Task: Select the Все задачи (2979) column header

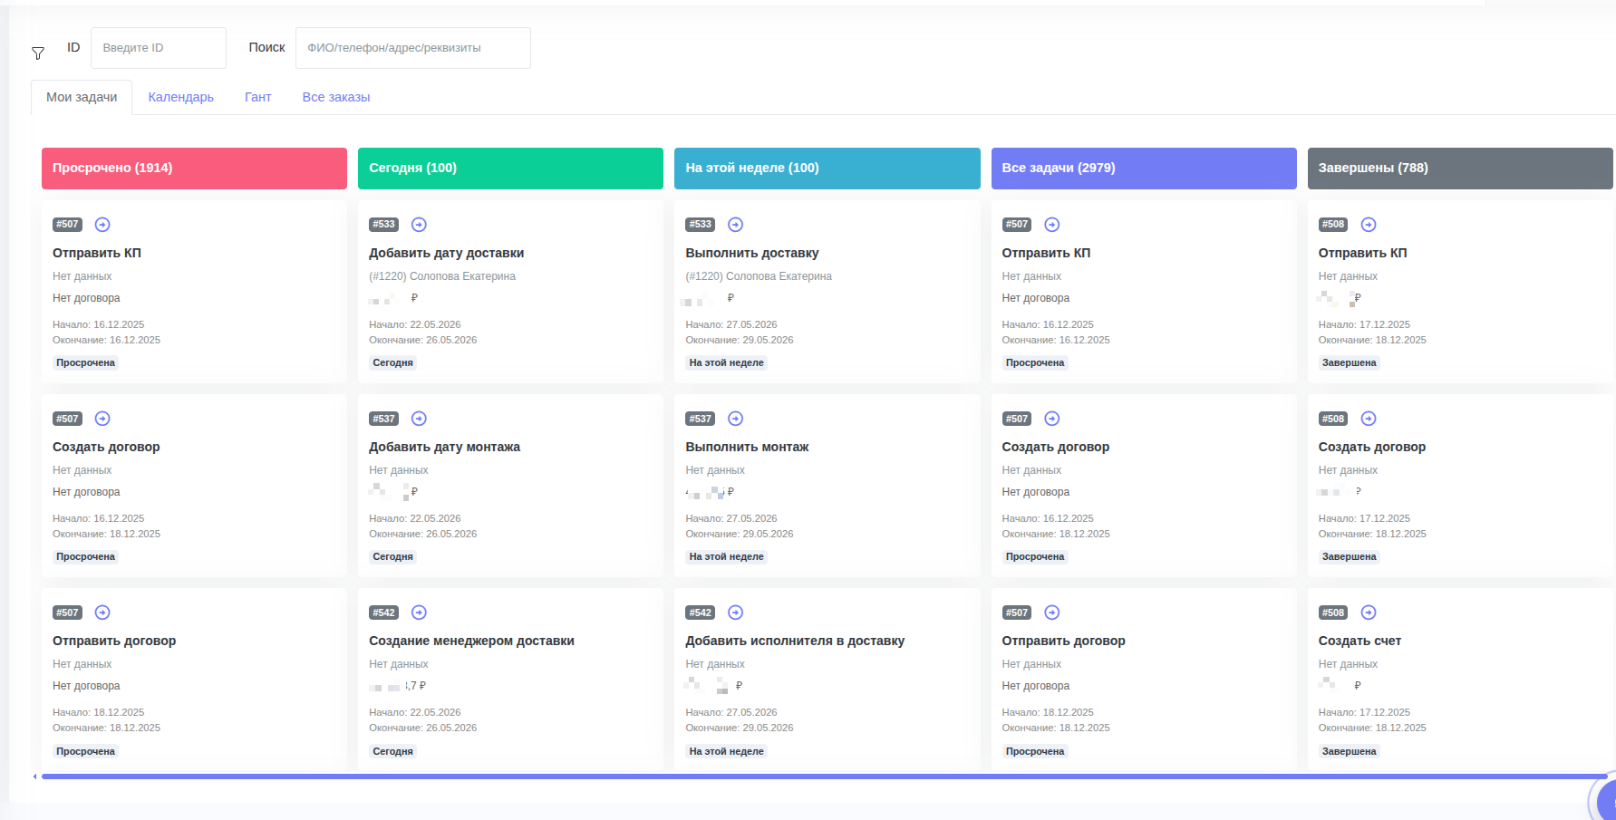Action: coord(1144,169)
